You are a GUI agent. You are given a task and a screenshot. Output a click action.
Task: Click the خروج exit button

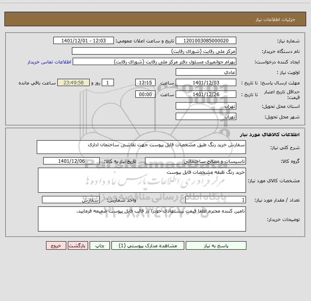(x=56, y=245)
